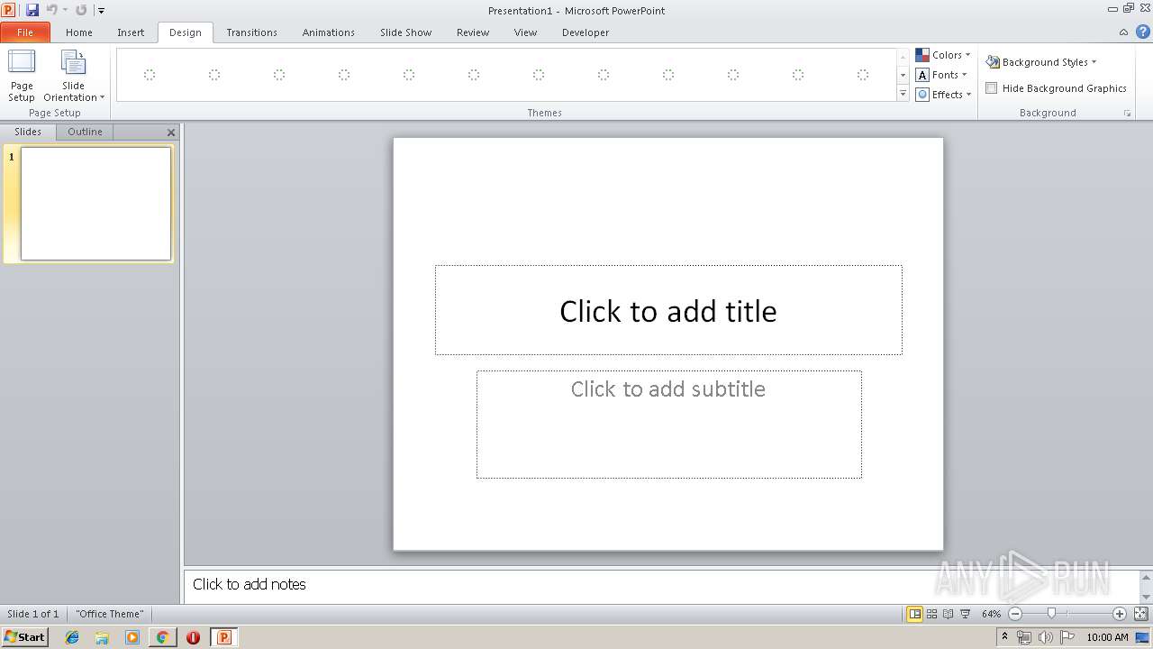Click the 64% zoom level button

[992, 614]
